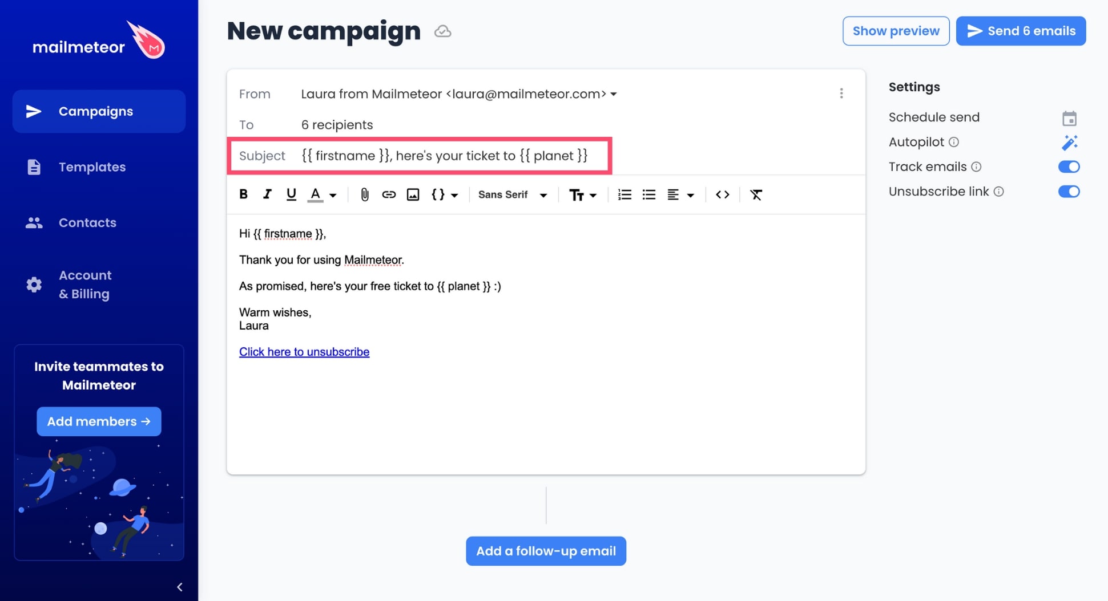This screenshot has height=601, width=1108.
Task: Click the Autopilot label
Action: tap(916, 142)
